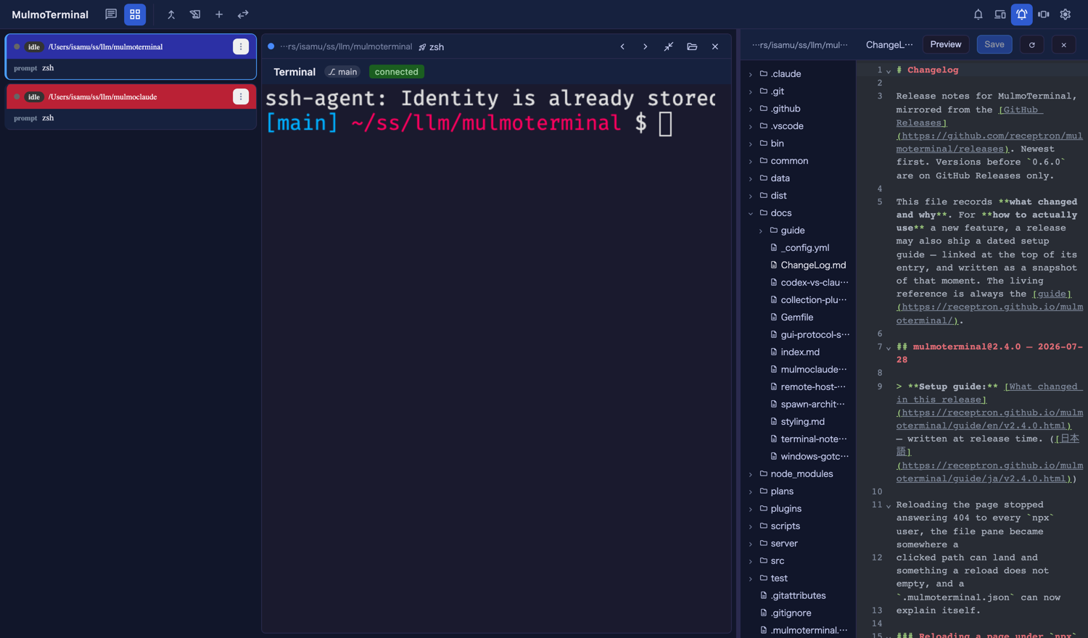Click the merge arrows icon in top toolbar
This screenshot has height=638, width=1088.
click(x=171, y=14)
